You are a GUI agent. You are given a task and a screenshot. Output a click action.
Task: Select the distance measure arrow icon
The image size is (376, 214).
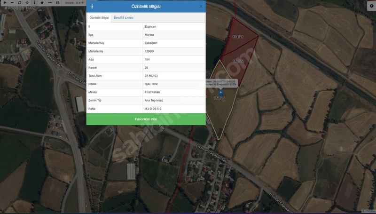pos(50,3)
